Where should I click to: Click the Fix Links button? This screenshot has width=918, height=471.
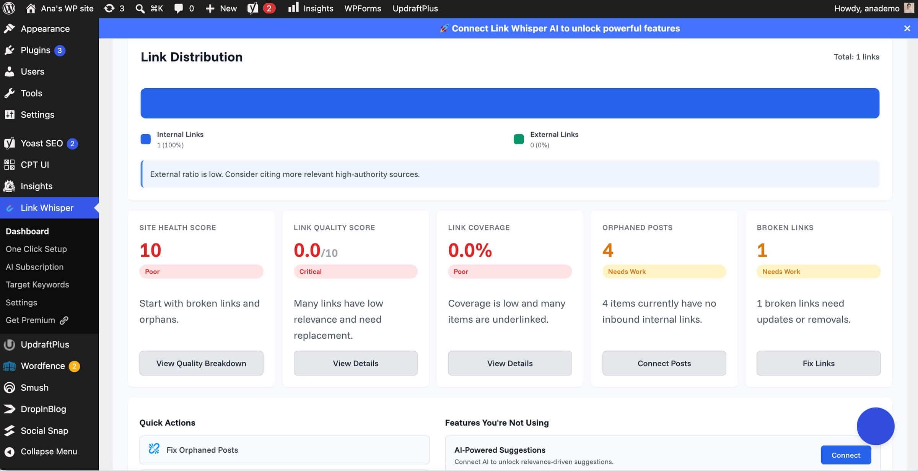point(819,363)
